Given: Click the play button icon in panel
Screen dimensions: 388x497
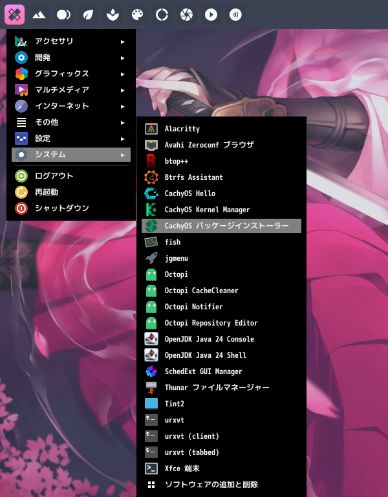Looking at the screenshot, I should (211, 15).
